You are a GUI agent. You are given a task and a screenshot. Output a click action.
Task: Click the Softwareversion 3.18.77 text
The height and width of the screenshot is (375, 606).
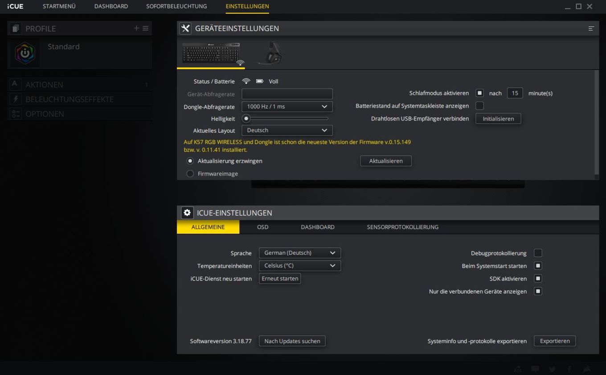(x=221, y=341)
